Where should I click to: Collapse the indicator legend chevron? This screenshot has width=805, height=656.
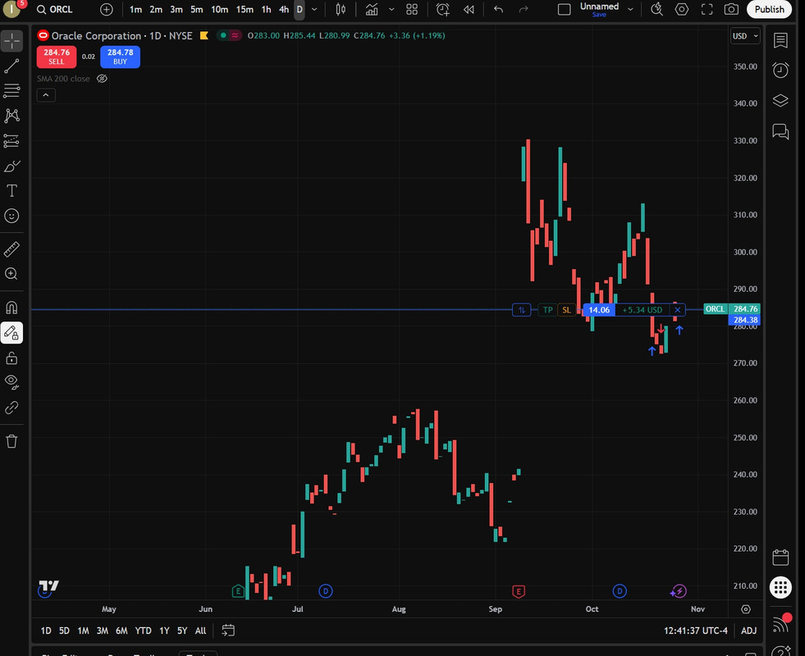click(46, 95)
